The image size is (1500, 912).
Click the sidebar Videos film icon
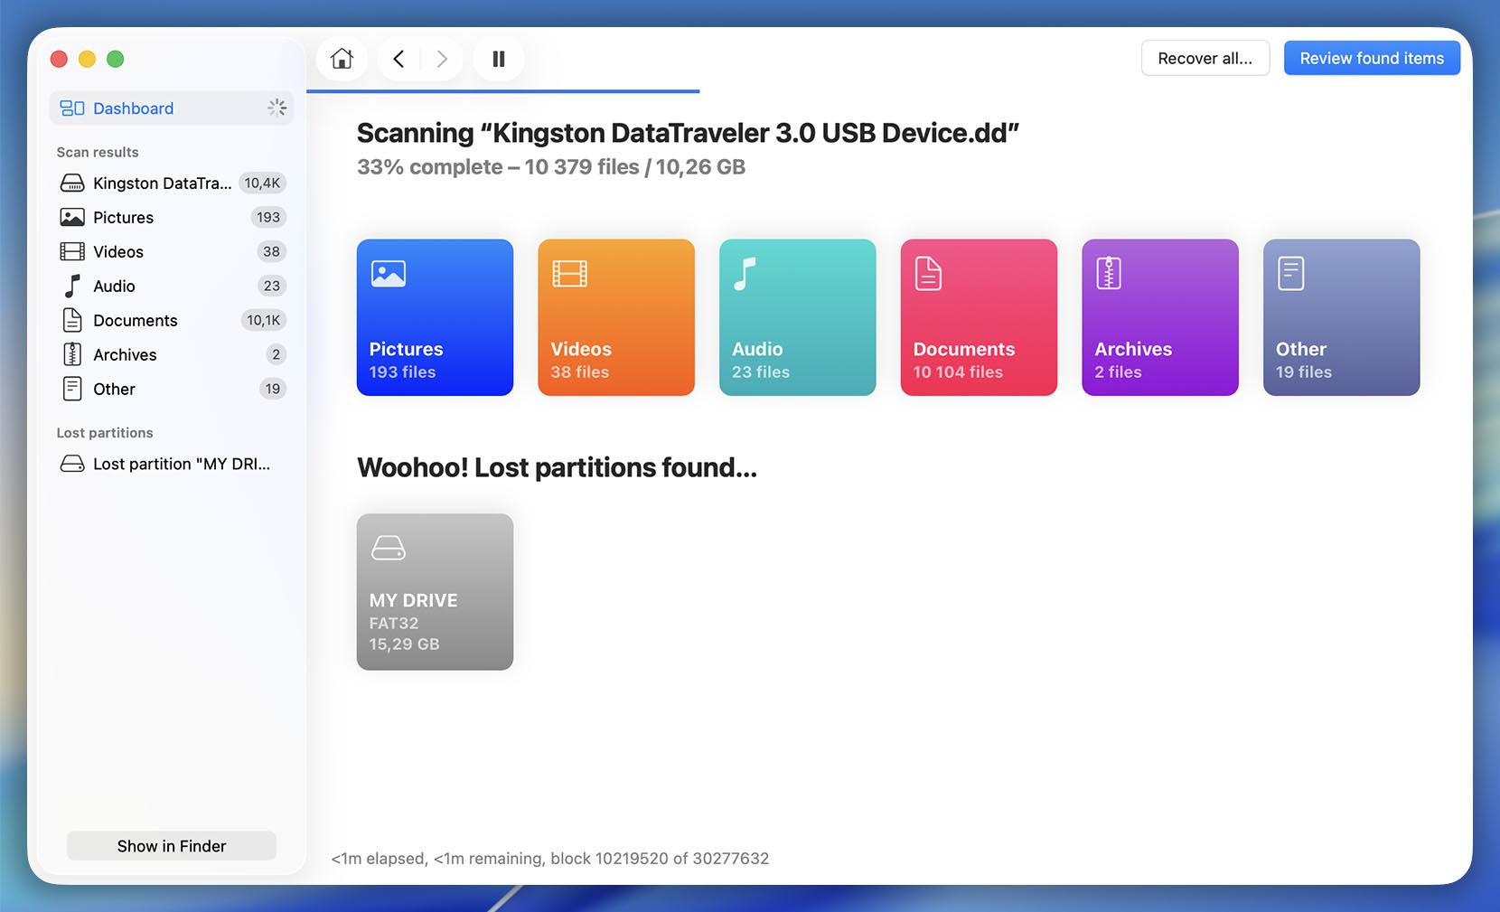tap(72, 251)
